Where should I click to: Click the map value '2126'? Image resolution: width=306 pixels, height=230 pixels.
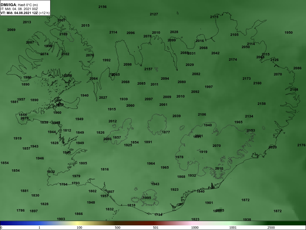(x=274, y=60)
